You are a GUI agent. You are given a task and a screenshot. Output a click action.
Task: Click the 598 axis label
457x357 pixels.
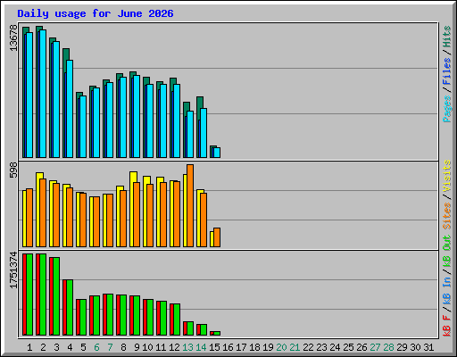click(13, 170)
